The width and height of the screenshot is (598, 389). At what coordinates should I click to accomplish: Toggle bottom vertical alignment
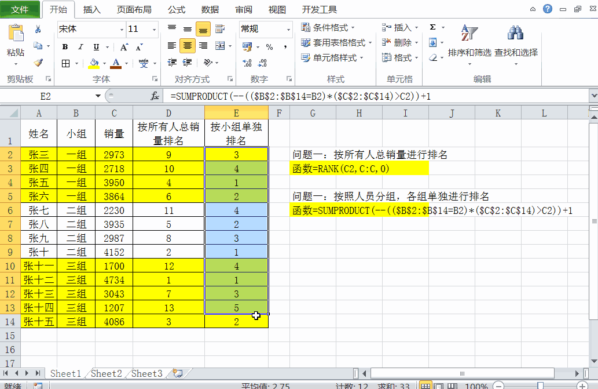[203, 29]
